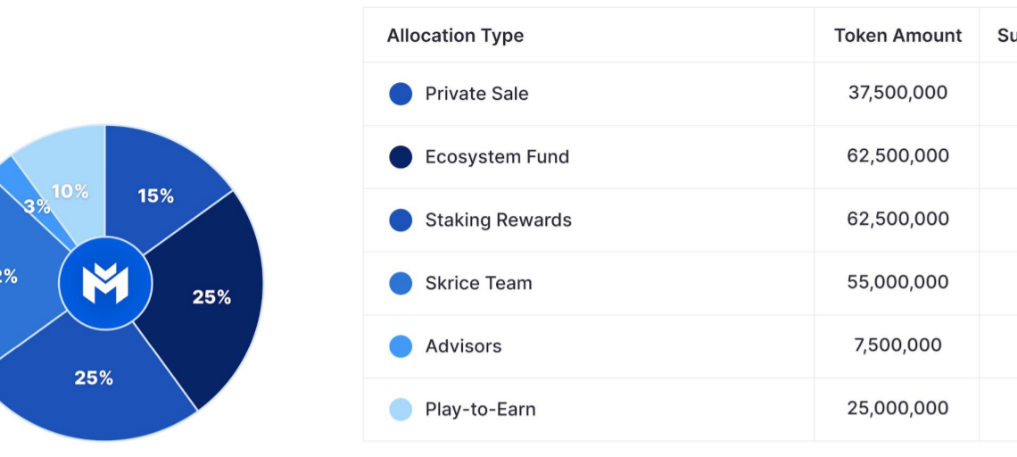This screenshot has width=1017, height=457.
Task: Click the Ecosystem Fund row label
Action: 497,156
